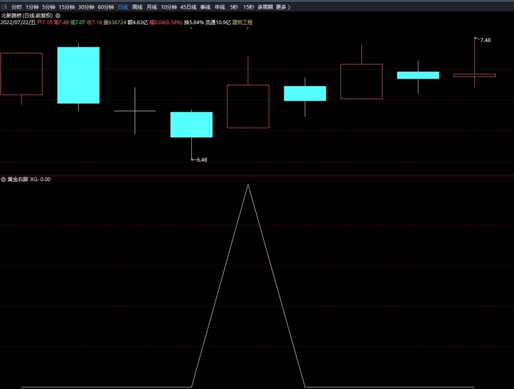The image size is (514, 389).
Task: Click the 6.48 low price label
Action: pyautogui.click(x=201, y=160)
